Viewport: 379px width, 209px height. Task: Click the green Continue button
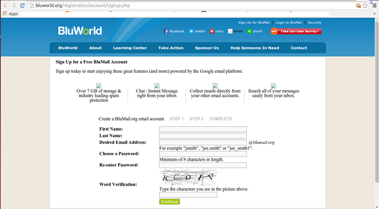pyautogui.click(x=169, y=202)
